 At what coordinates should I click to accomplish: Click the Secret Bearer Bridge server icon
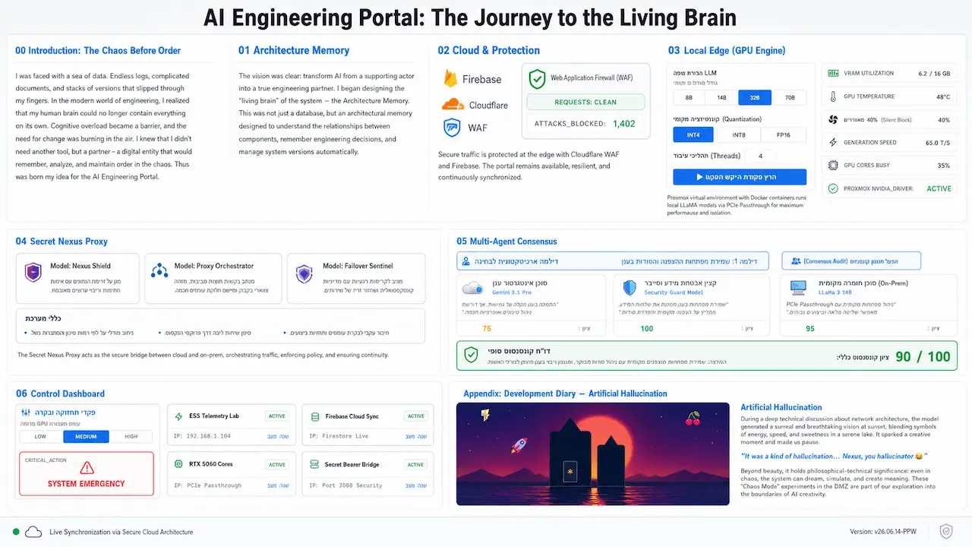314,464
